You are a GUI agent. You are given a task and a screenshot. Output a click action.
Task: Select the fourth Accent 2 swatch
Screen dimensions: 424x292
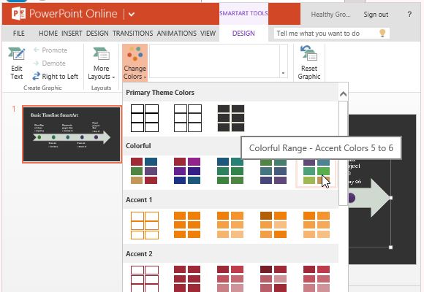tap(273, 279)
